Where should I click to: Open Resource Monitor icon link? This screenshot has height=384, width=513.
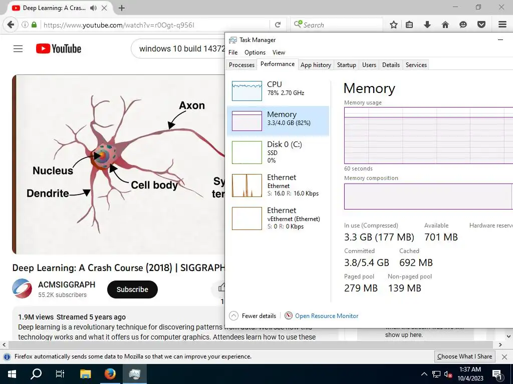pyautogui.click(x=321, y=316)
